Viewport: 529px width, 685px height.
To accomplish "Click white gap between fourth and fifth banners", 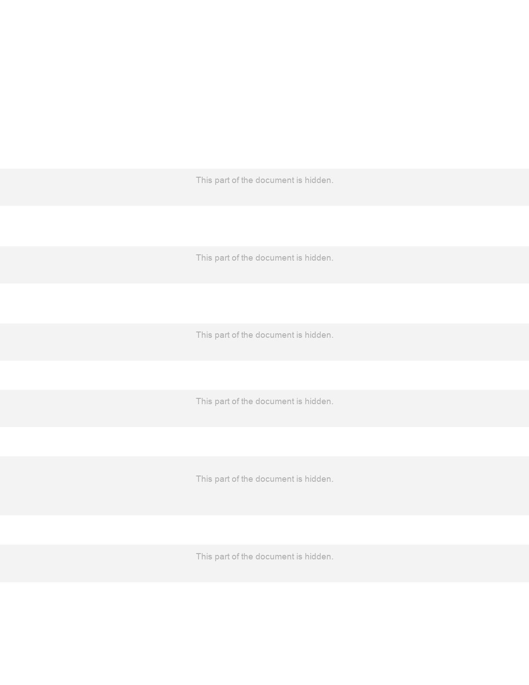I will coord(264,441).
